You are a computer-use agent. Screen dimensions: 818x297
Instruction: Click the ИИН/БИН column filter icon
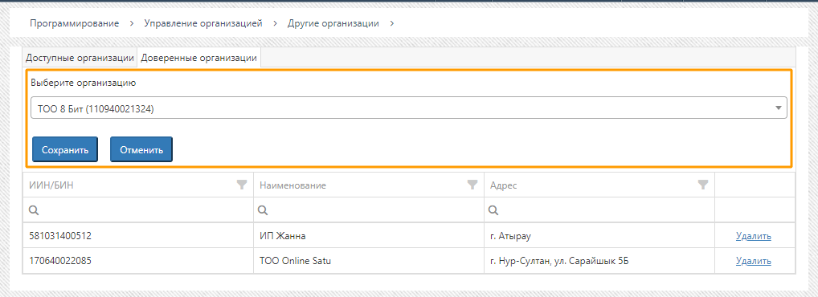point(242,185)
